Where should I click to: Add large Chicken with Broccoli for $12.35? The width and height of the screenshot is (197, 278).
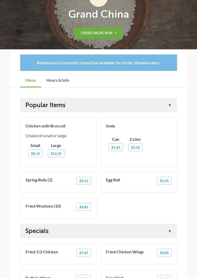coord(56,153)
